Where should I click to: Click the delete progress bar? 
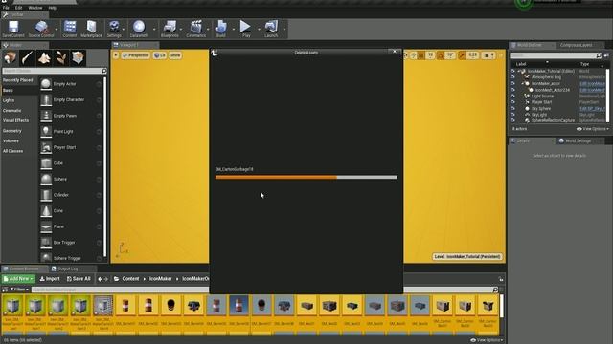point(306,177)
